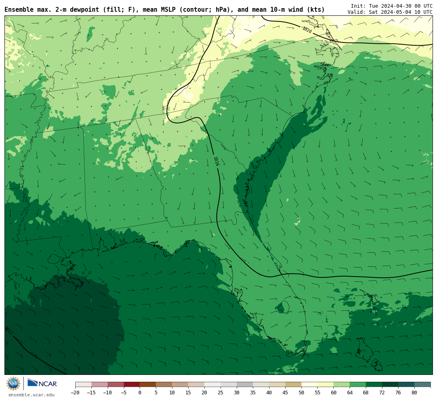Click the Init time text
Viewport: 437px width, 400px height.
click(x=392, y=6)
